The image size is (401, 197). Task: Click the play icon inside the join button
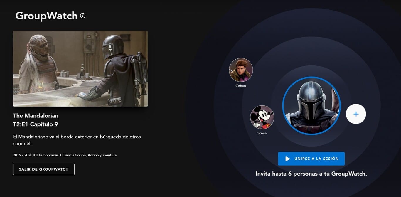[x=288, y=158]
